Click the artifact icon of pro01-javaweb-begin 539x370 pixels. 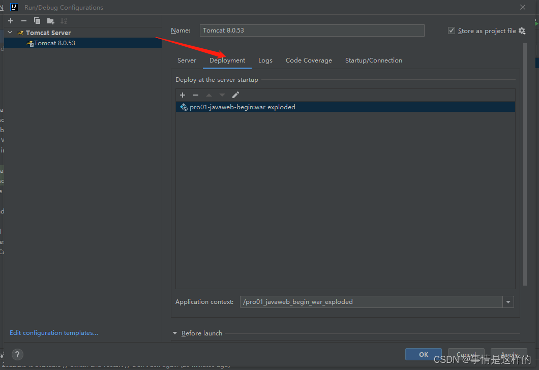184,107
